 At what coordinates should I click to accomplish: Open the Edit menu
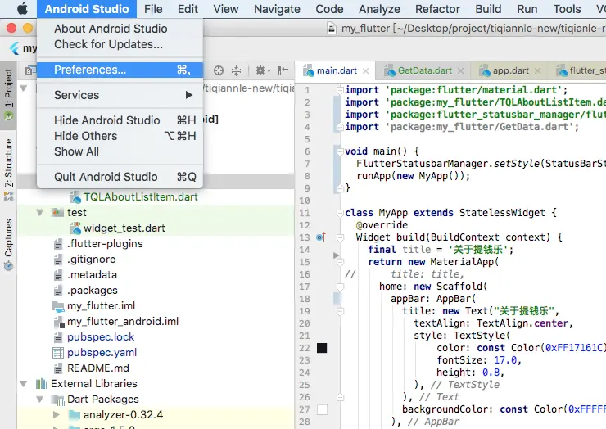point(188,9)
